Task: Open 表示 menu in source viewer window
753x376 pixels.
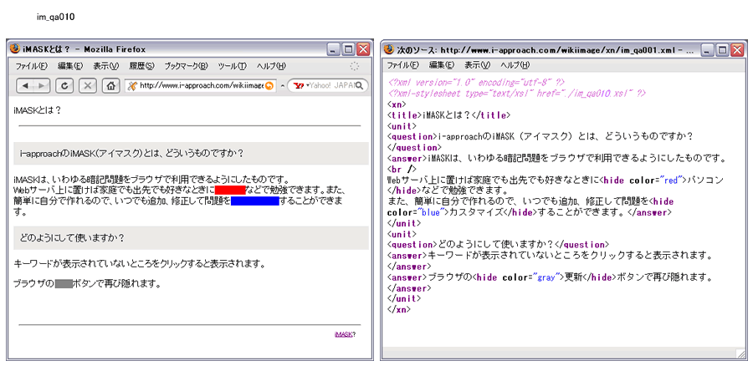Action: (x=477, y=65)
